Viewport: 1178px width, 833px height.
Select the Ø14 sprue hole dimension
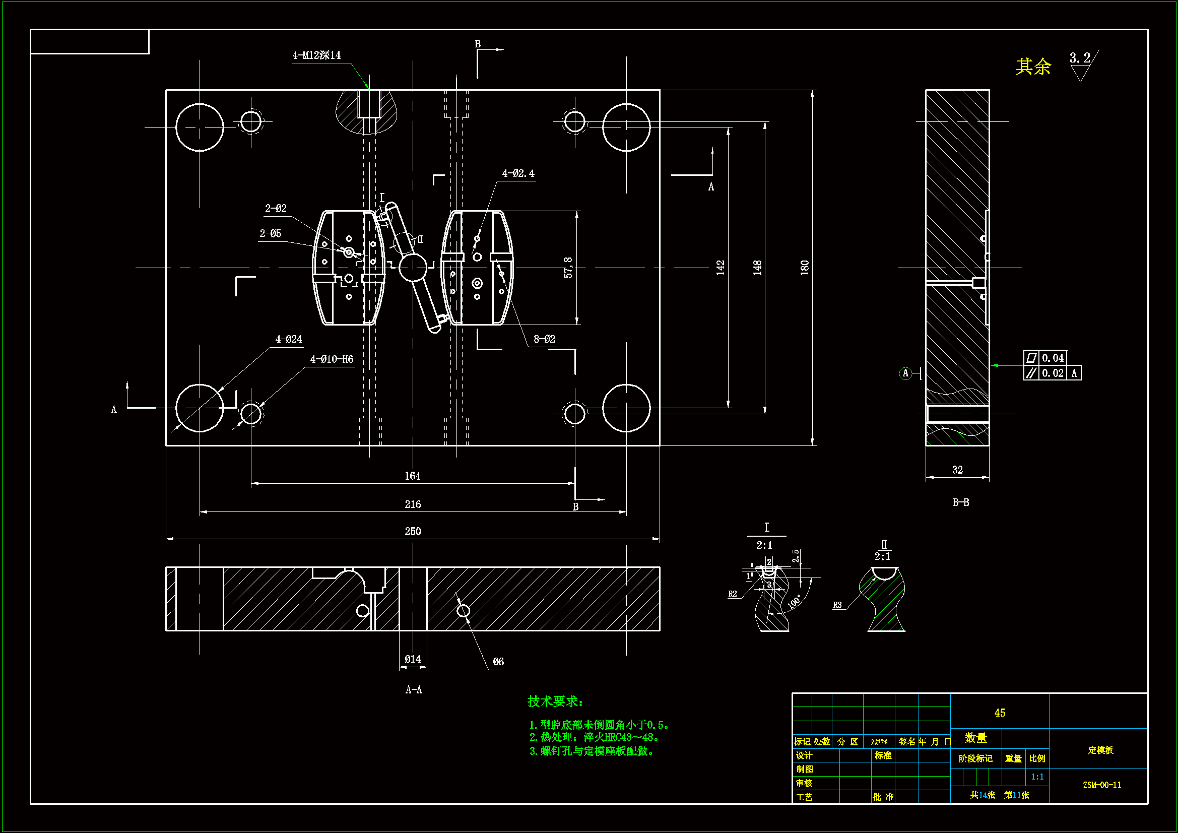tap(413, 659)
